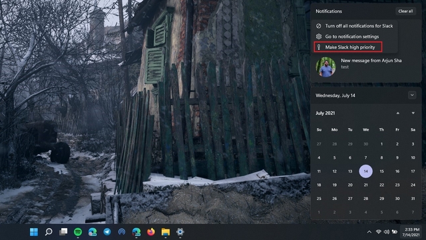Select July 21 in the calendar

pyautogui.click(x=365, y=185)
